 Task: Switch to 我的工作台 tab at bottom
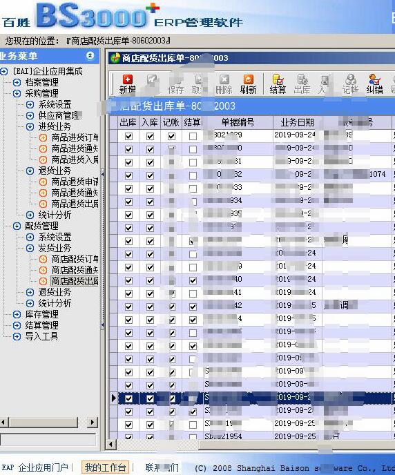pos(105,467)
